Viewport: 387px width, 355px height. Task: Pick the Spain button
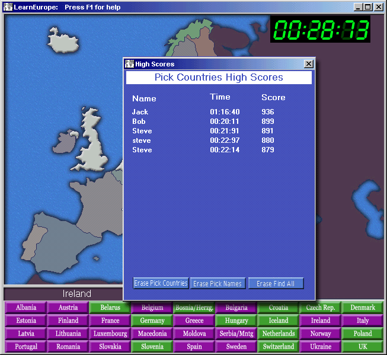(x=194, y=347)
